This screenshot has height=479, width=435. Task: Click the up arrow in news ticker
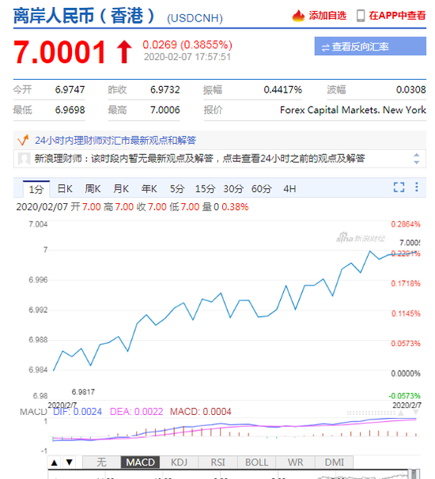click(416, 155)
